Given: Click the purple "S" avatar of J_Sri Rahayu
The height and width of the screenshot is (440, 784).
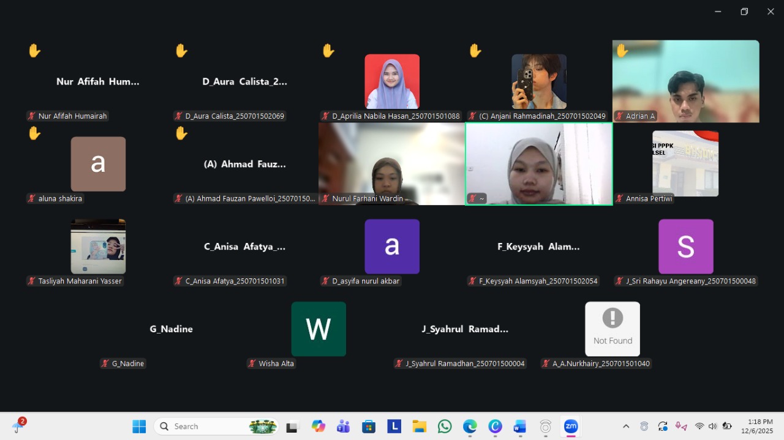Looking at the screenshot, I should [685, 247].
